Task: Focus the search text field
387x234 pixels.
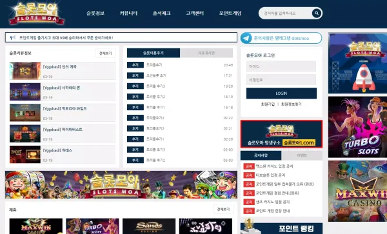Action: [286, 14]
